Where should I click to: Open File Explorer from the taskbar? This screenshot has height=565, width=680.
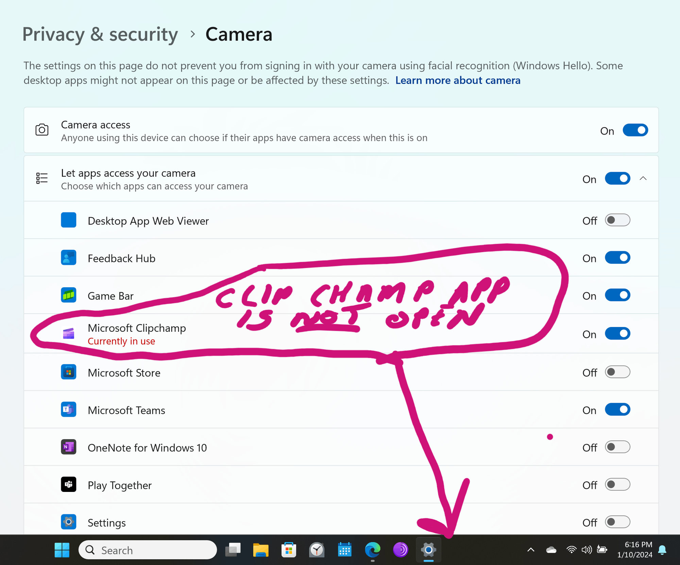point(261,550)
